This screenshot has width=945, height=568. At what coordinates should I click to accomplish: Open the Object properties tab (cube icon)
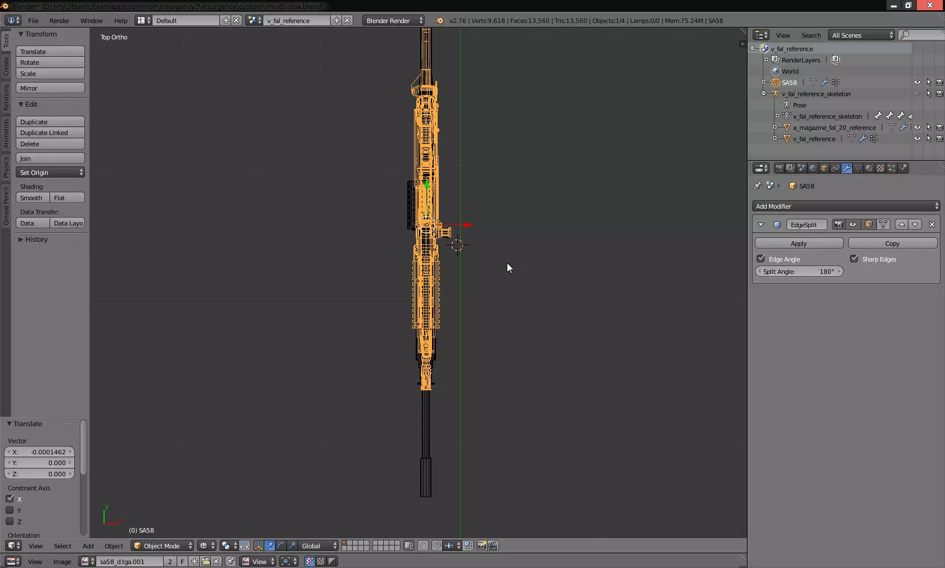tap(824, 168)
